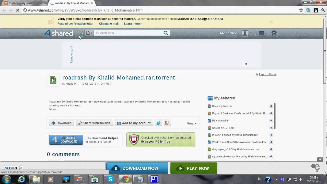Click the My 4shared list scrollbar
Image resolution: width=327 pixels, height=184 pixels.
click(275, 116)
